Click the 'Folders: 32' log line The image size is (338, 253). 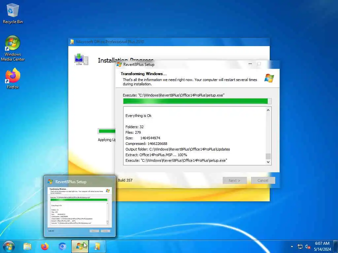(x=135, y=127)
